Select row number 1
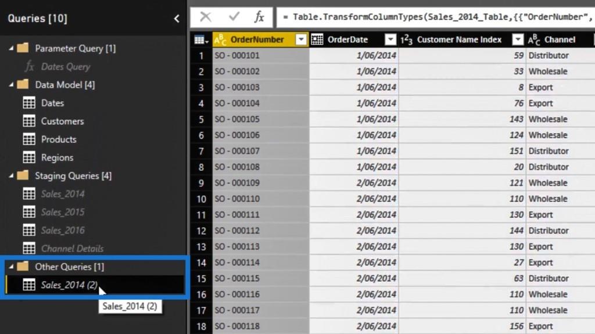Image resolution: width=595 pixels, height=334 pixels. tap(201, 56)
